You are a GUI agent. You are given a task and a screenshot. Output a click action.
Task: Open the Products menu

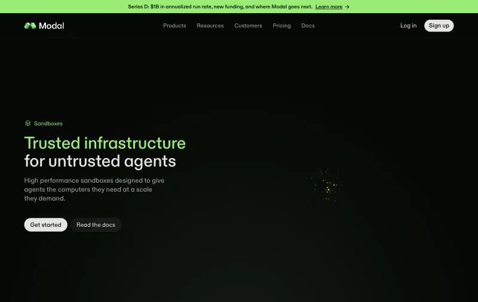(x=174, y=26)
